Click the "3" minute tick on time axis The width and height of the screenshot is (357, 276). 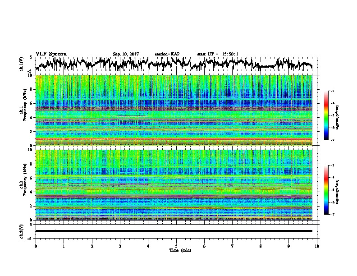tap(120, 246)
